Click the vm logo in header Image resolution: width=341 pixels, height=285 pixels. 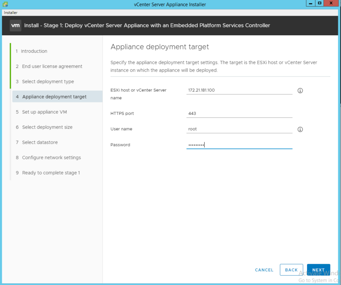click(x=16, y=25)
